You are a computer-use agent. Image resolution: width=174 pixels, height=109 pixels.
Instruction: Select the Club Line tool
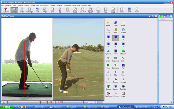click(x=60, y=10)
